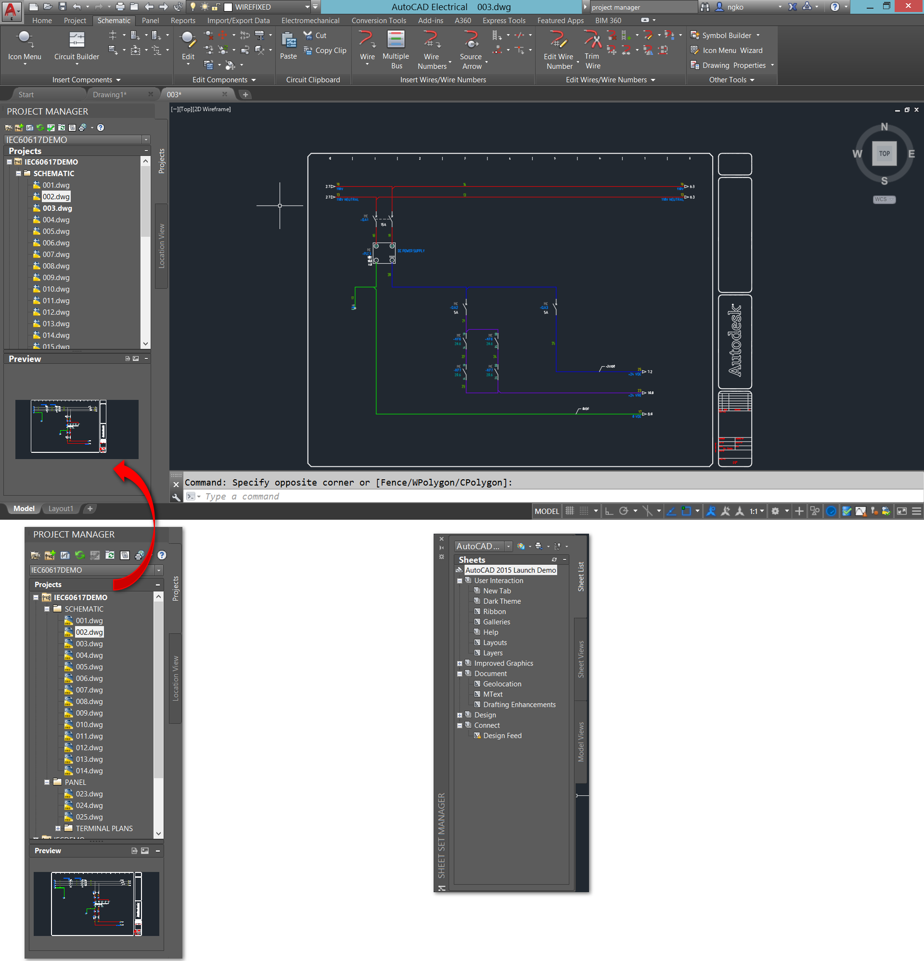Switch to the Panel ribbon tab
This screenshot has height=961, width=924.
pos(150,20)
